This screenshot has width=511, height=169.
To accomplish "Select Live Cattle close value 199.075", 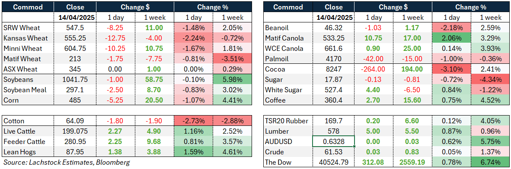I will click(x=75, y=131).
